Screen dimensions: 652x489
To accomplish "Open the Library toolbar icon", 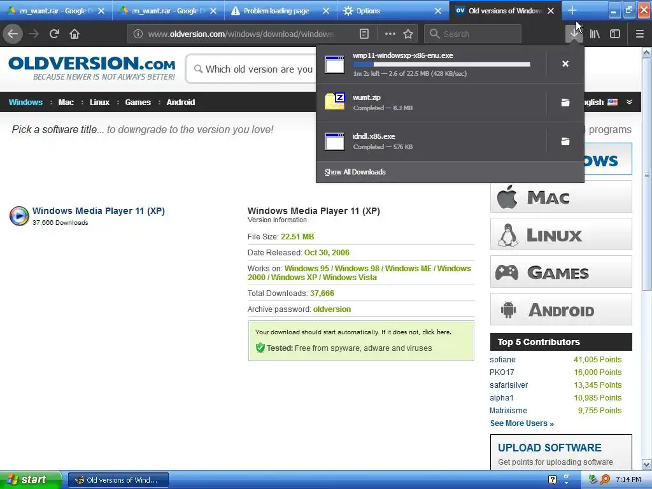I will pos(595,34).
